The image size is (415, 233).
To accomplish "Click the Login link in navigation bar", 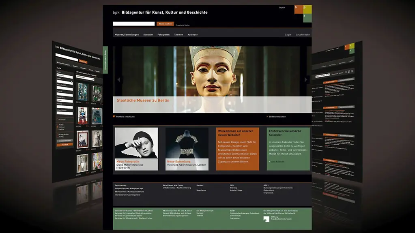I will pos(288,34).
